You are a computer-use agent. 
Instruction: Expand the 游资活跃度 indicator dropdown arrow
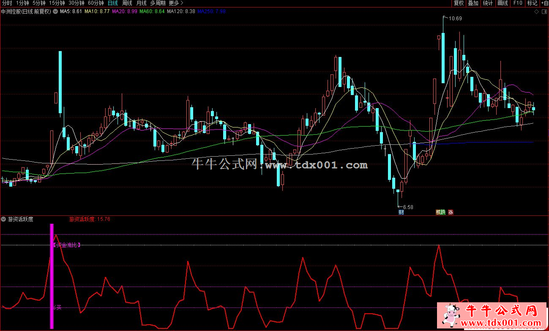[x=4, y=219]
